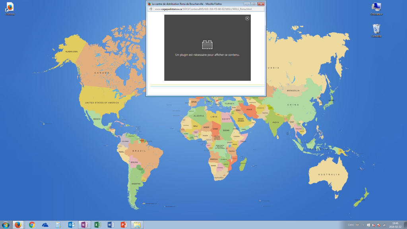This screenshot has height=229, width=407.
Task: Launch Word from the taskbar
Action: click(x=110, y=225)
